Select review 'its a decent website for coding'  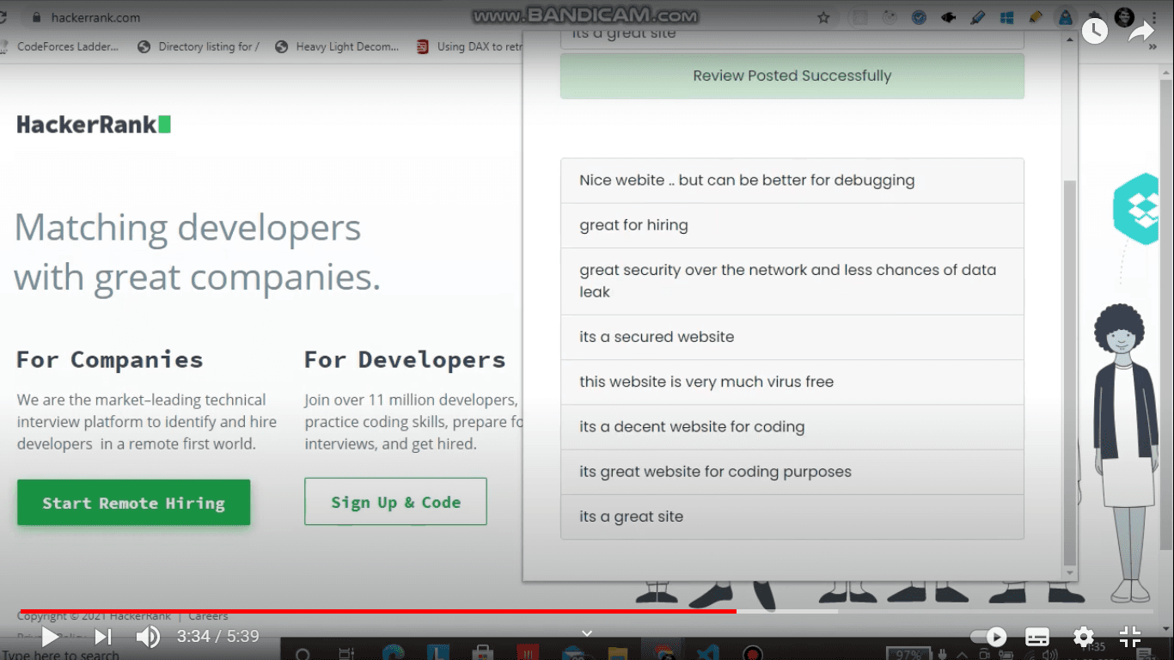tap(792, 427)
